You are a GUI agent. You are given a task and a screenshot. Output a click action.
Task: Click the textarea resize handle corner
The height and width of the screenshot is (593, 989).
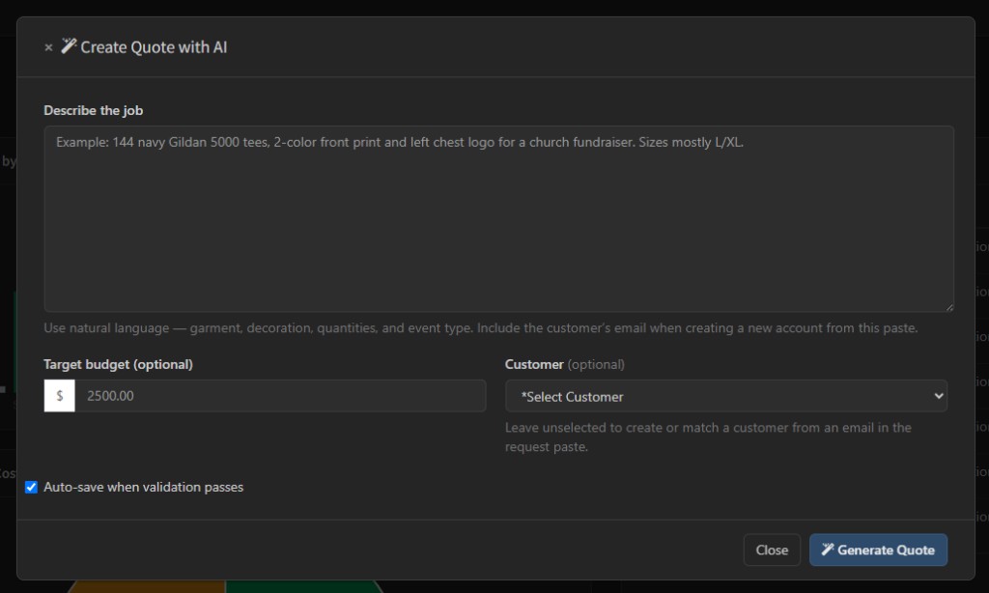(x=949, y=307)
